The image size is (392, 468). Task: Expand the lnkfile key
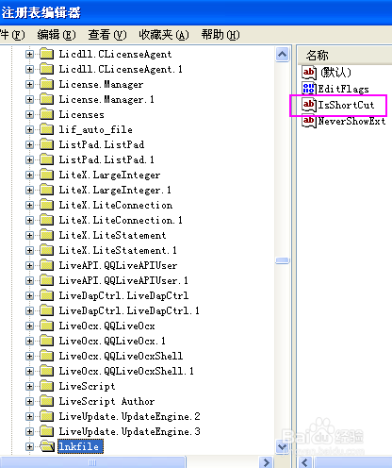pos(29,446)
